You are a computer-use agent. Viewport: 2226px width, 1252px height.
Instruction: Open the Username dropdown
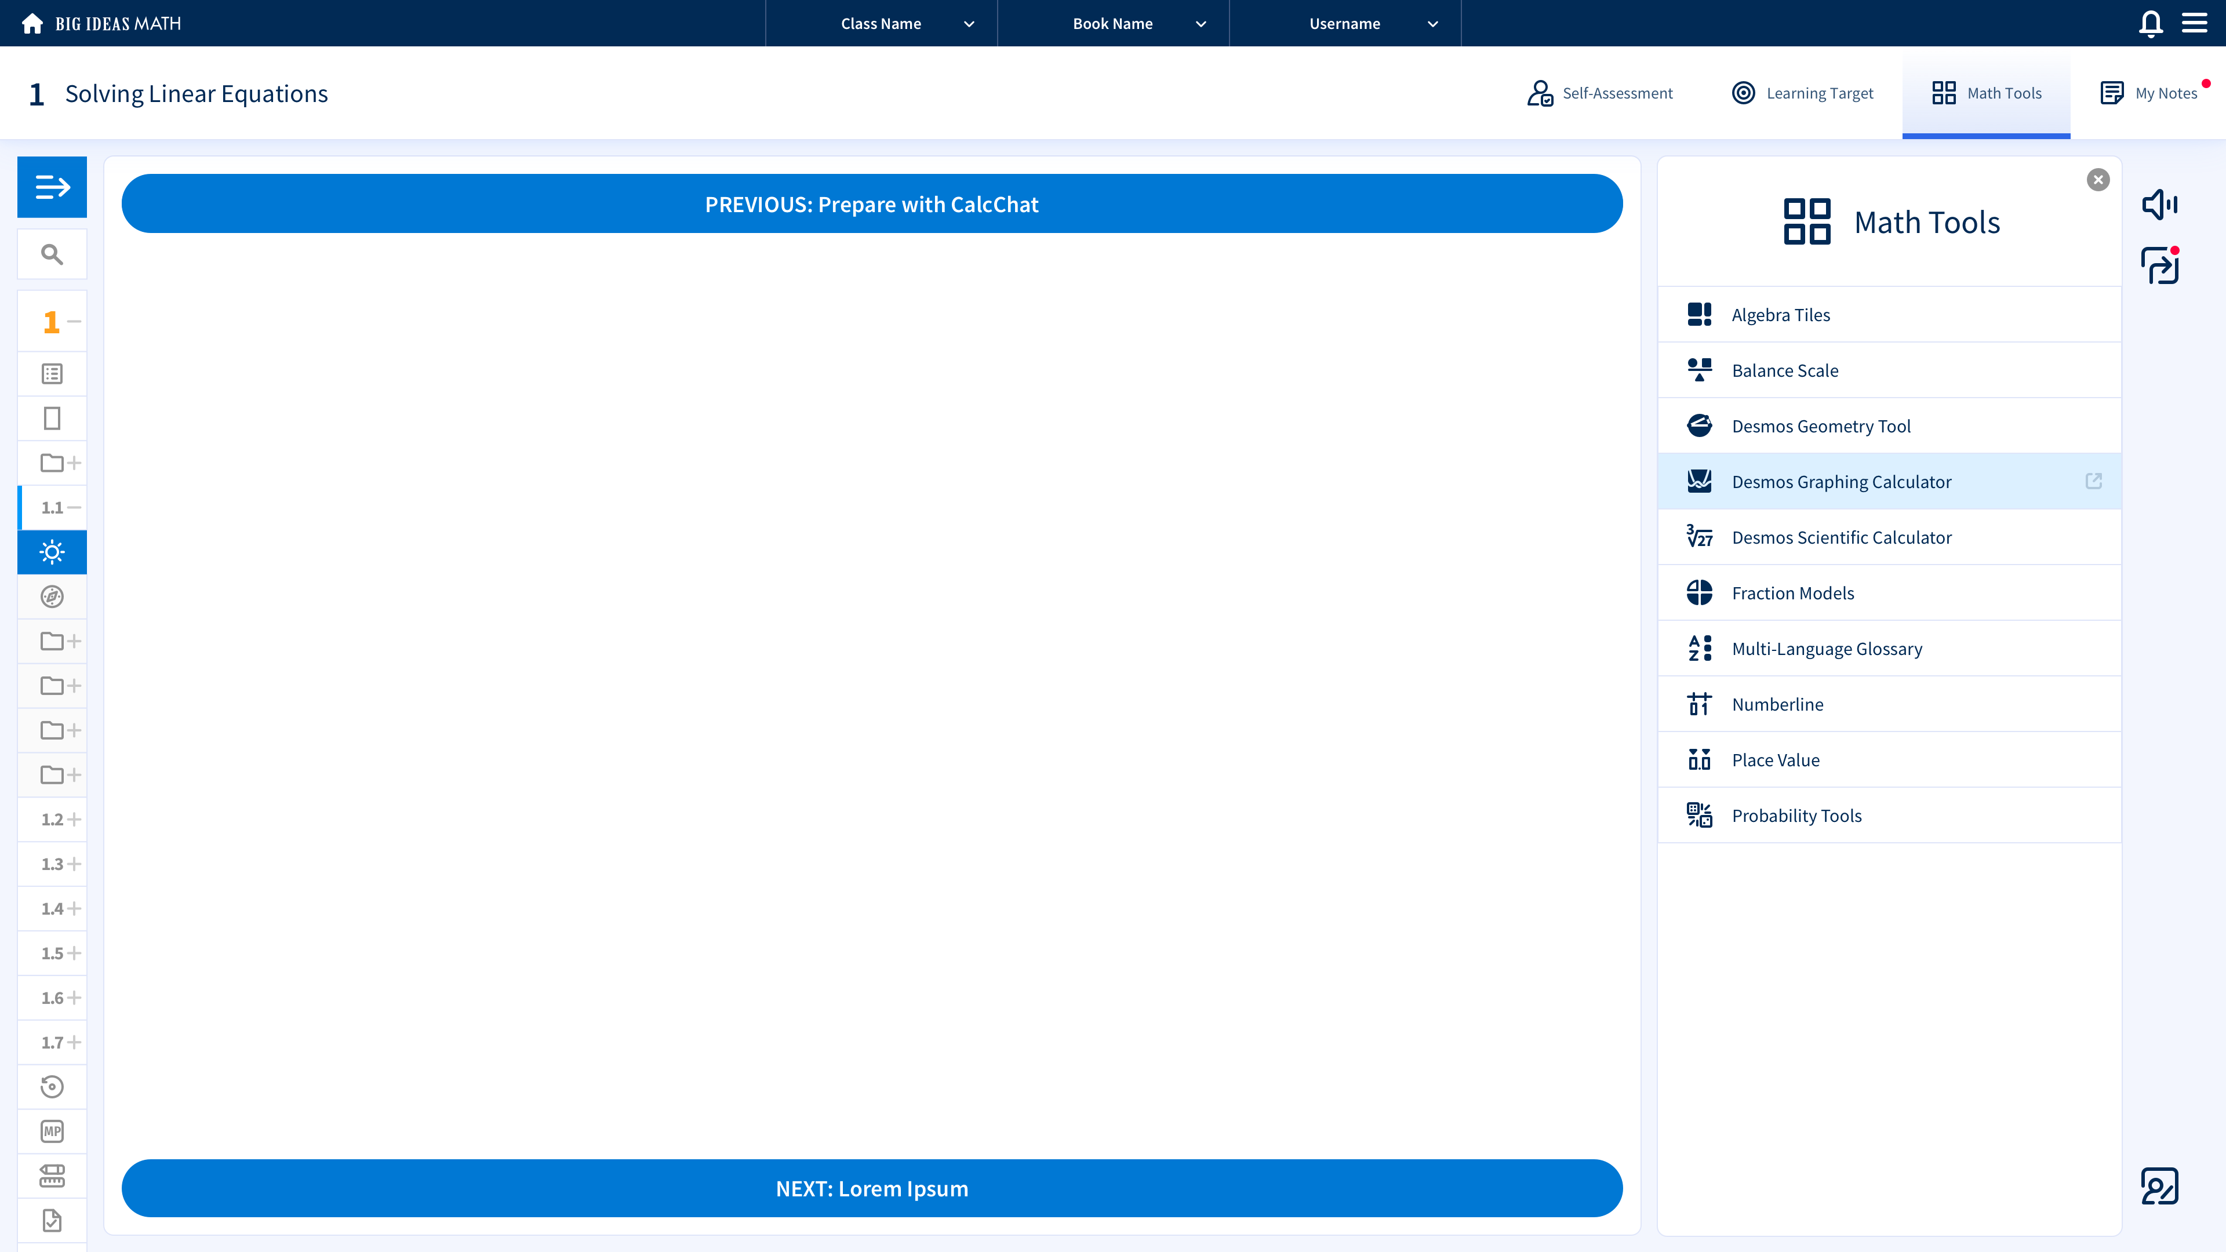click(1345, 23)
